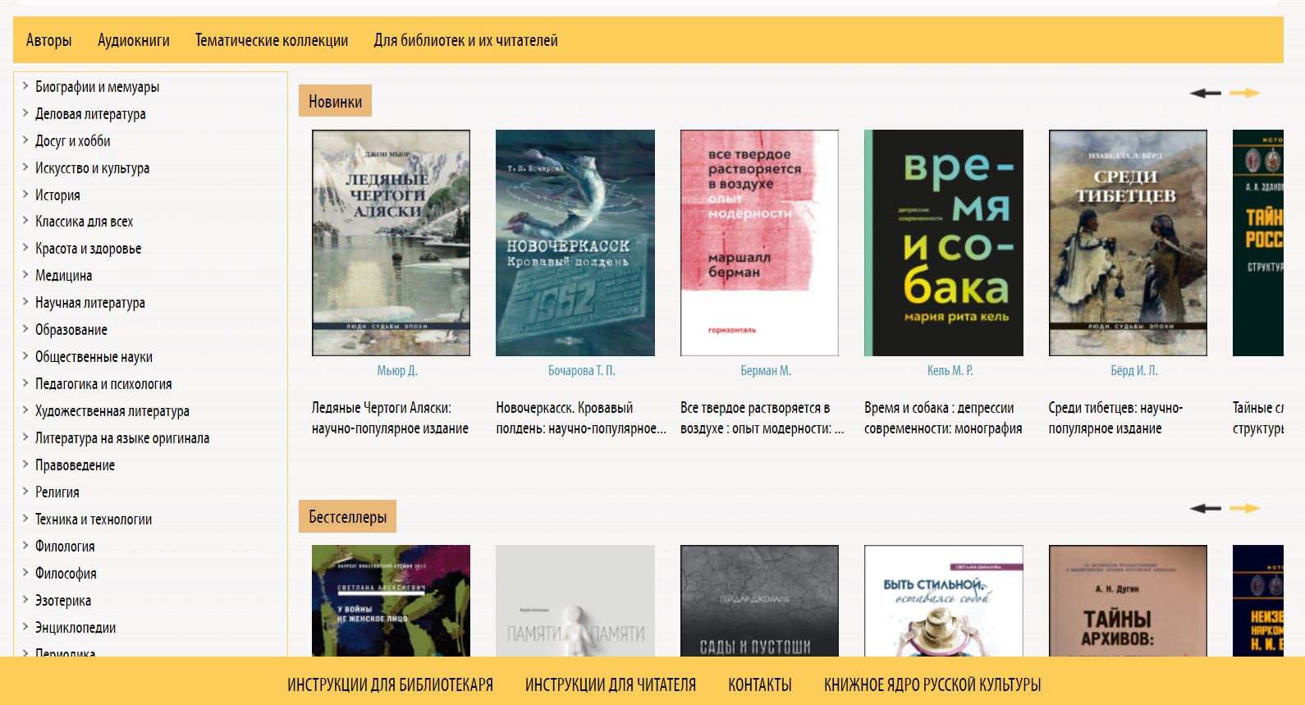Select the Общественные науки category

click(94, 357)
